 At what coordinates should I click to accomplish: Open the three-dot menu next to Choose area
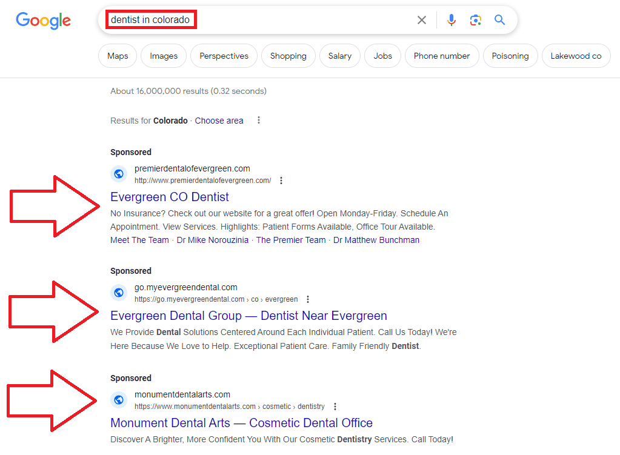(x=259, y=120)
